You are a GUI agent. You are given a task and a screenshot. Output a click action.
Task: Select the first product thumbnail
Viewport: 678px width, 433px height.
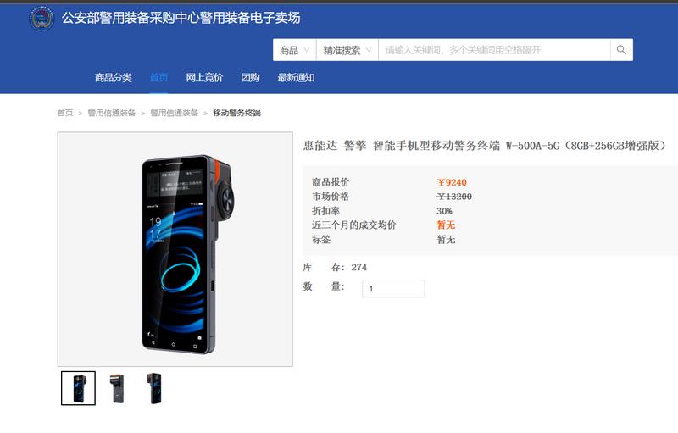tap(78, 388)
